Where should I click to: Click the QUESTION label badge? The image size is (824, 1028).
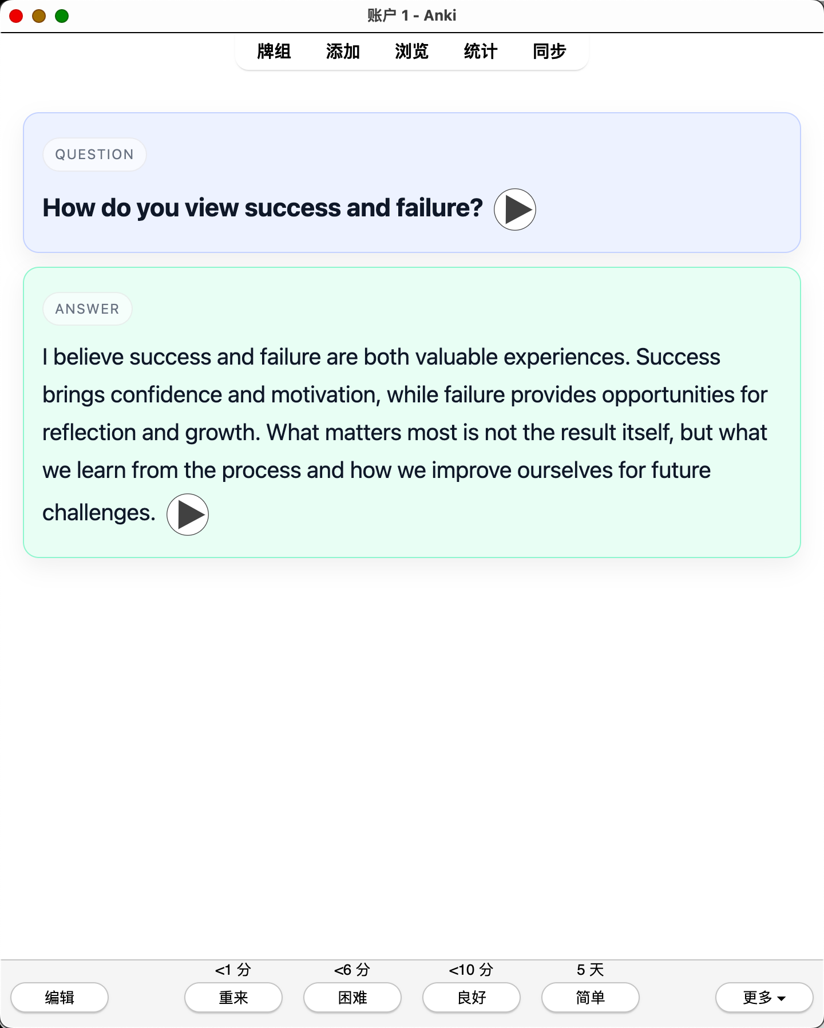tap(94, 155)
